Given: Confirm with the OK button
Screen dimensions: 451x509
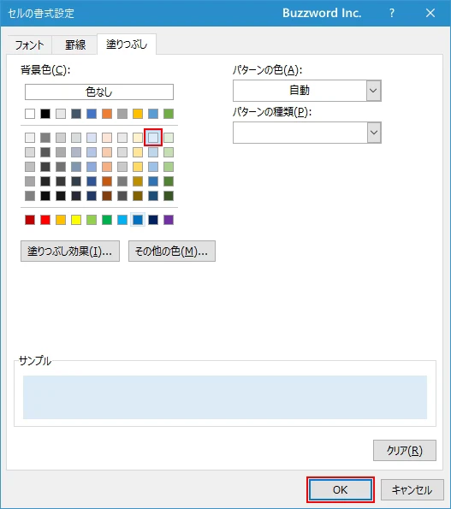Looking at the screenshot, I should [x=341, y=489].
